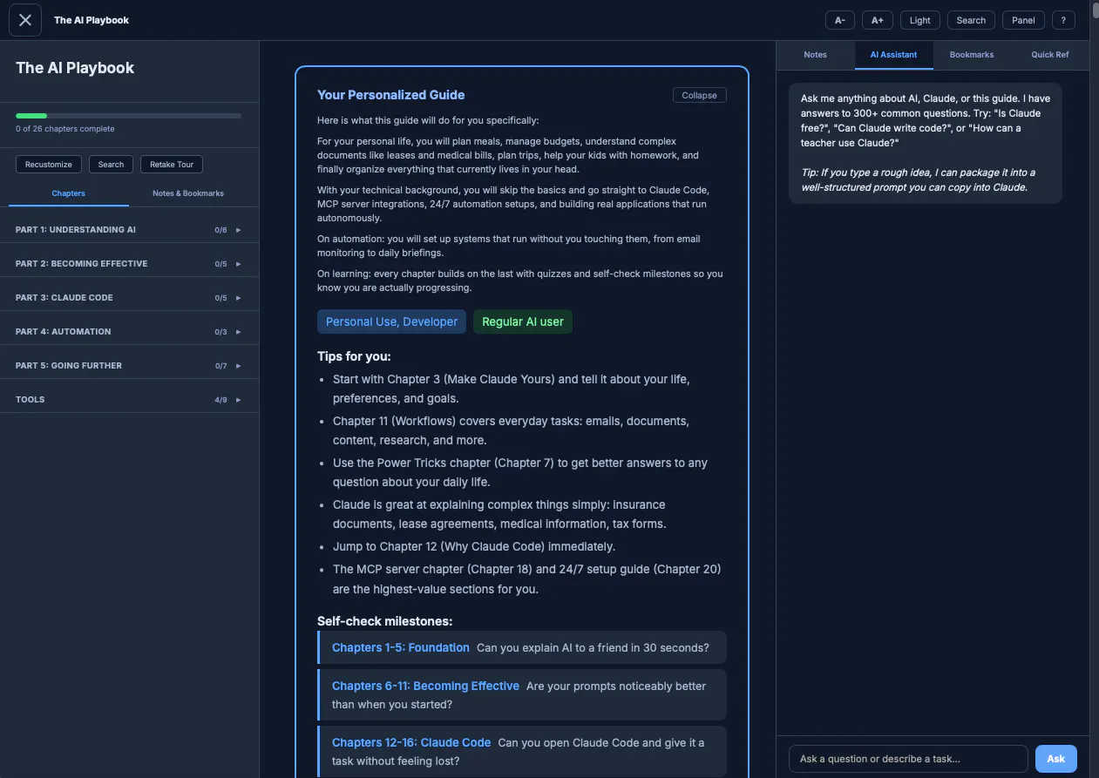Image resolution: width=1099 pixels, height=778 pixels.
Task: Click The AI Playbook sidebar title
Action: pyautogui.click(x=75, y=68)
